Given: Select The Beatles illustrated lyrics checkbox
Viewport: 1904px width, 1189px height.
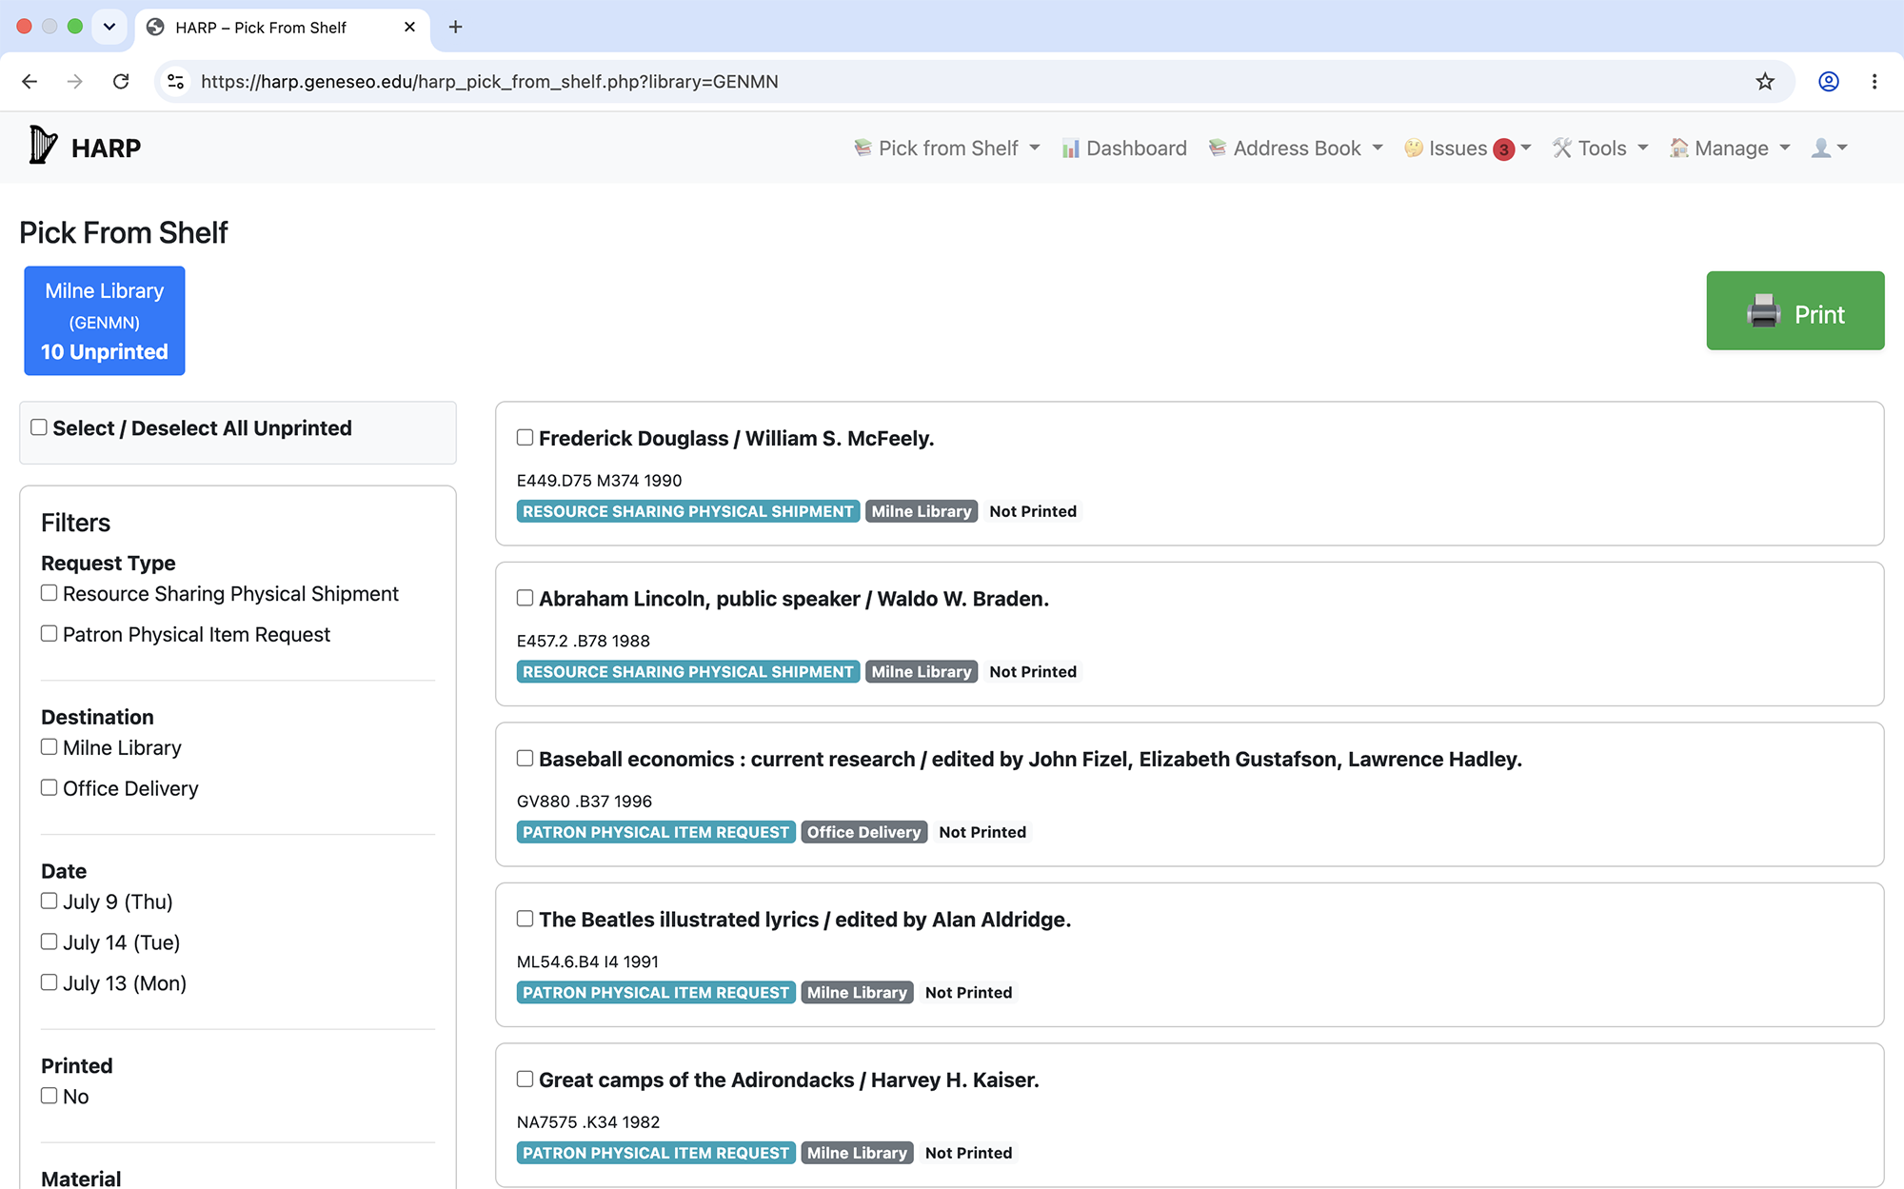Looking at the screenshot, I should point(525,919).
